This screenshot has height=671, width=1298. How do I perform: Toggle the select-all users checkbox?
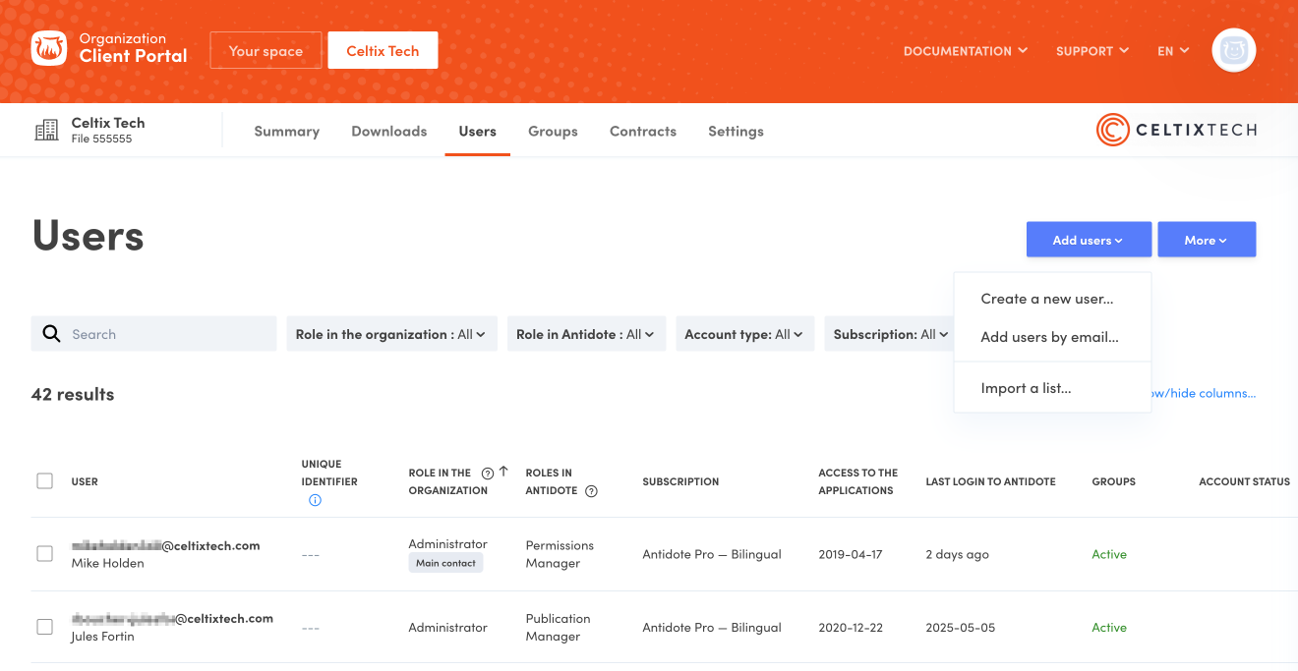pyautogui.click(x=44, y=481)
